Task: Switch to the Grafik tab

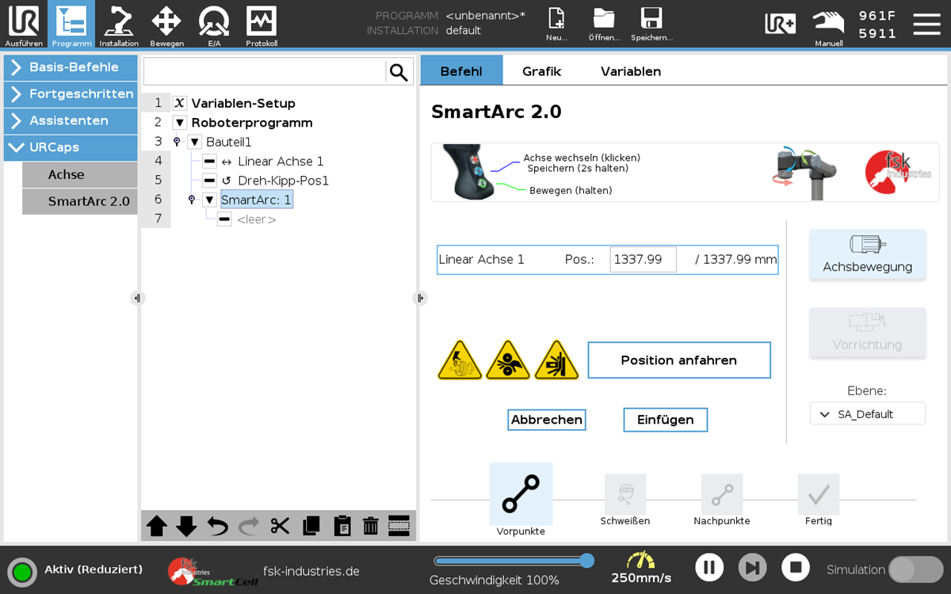Action: point(541,70)
